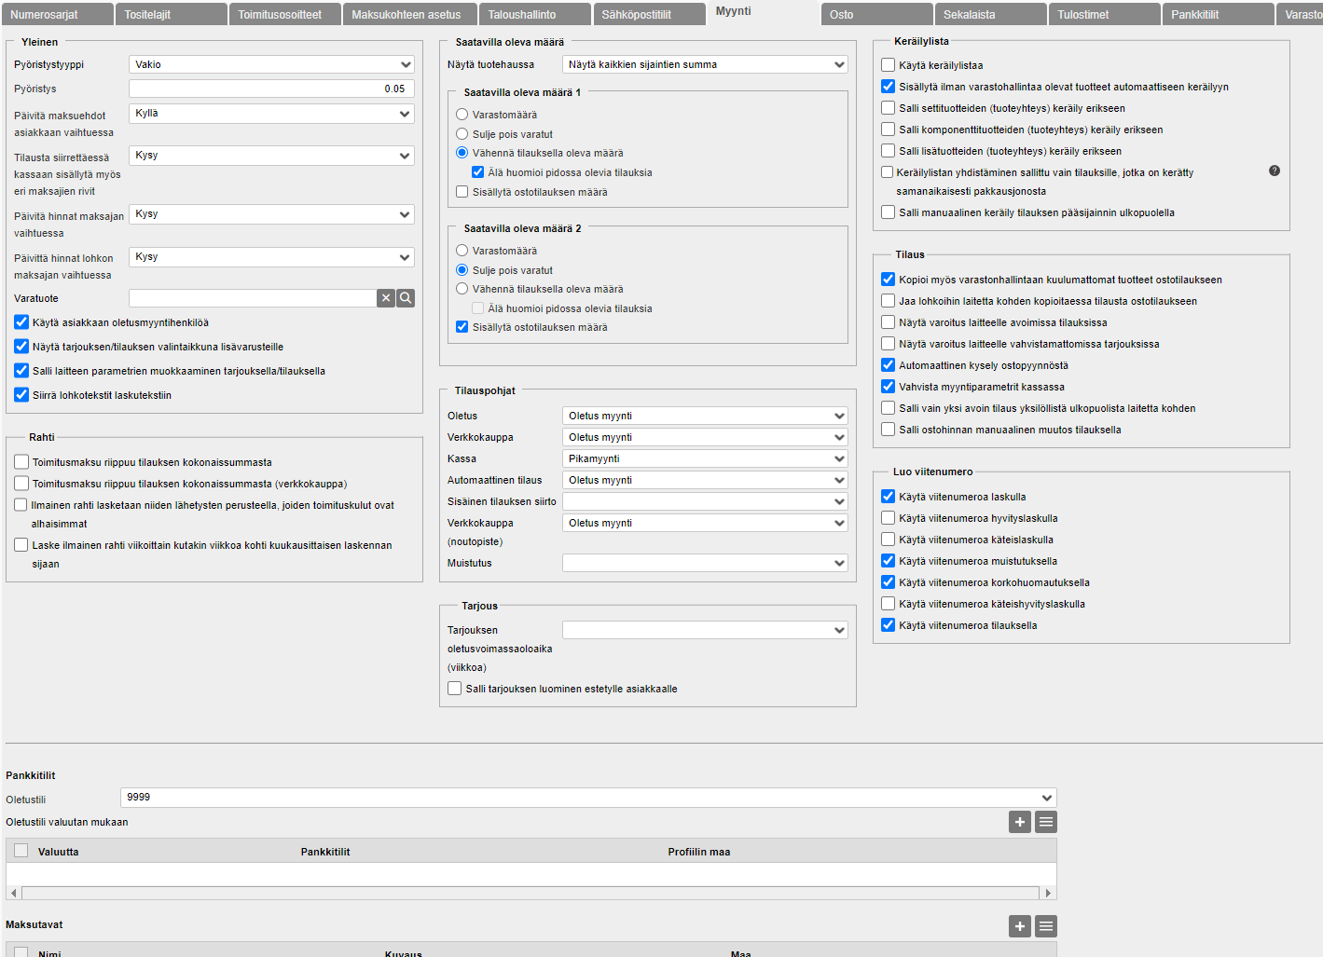
Task: Click the Varatuote input field
Action: (253, 298)
